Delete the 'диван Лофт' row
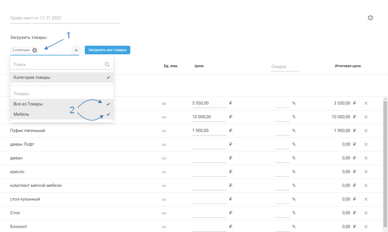The image size is (388, 232). [x=366, y=144]
